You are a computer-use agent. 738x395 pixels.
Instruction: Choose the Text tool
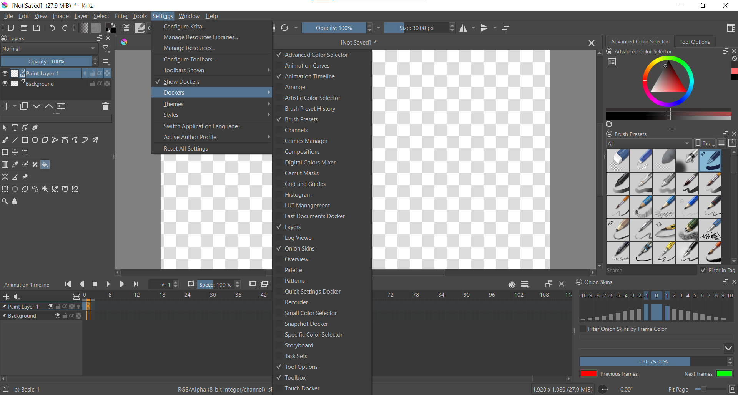point(15,128)
